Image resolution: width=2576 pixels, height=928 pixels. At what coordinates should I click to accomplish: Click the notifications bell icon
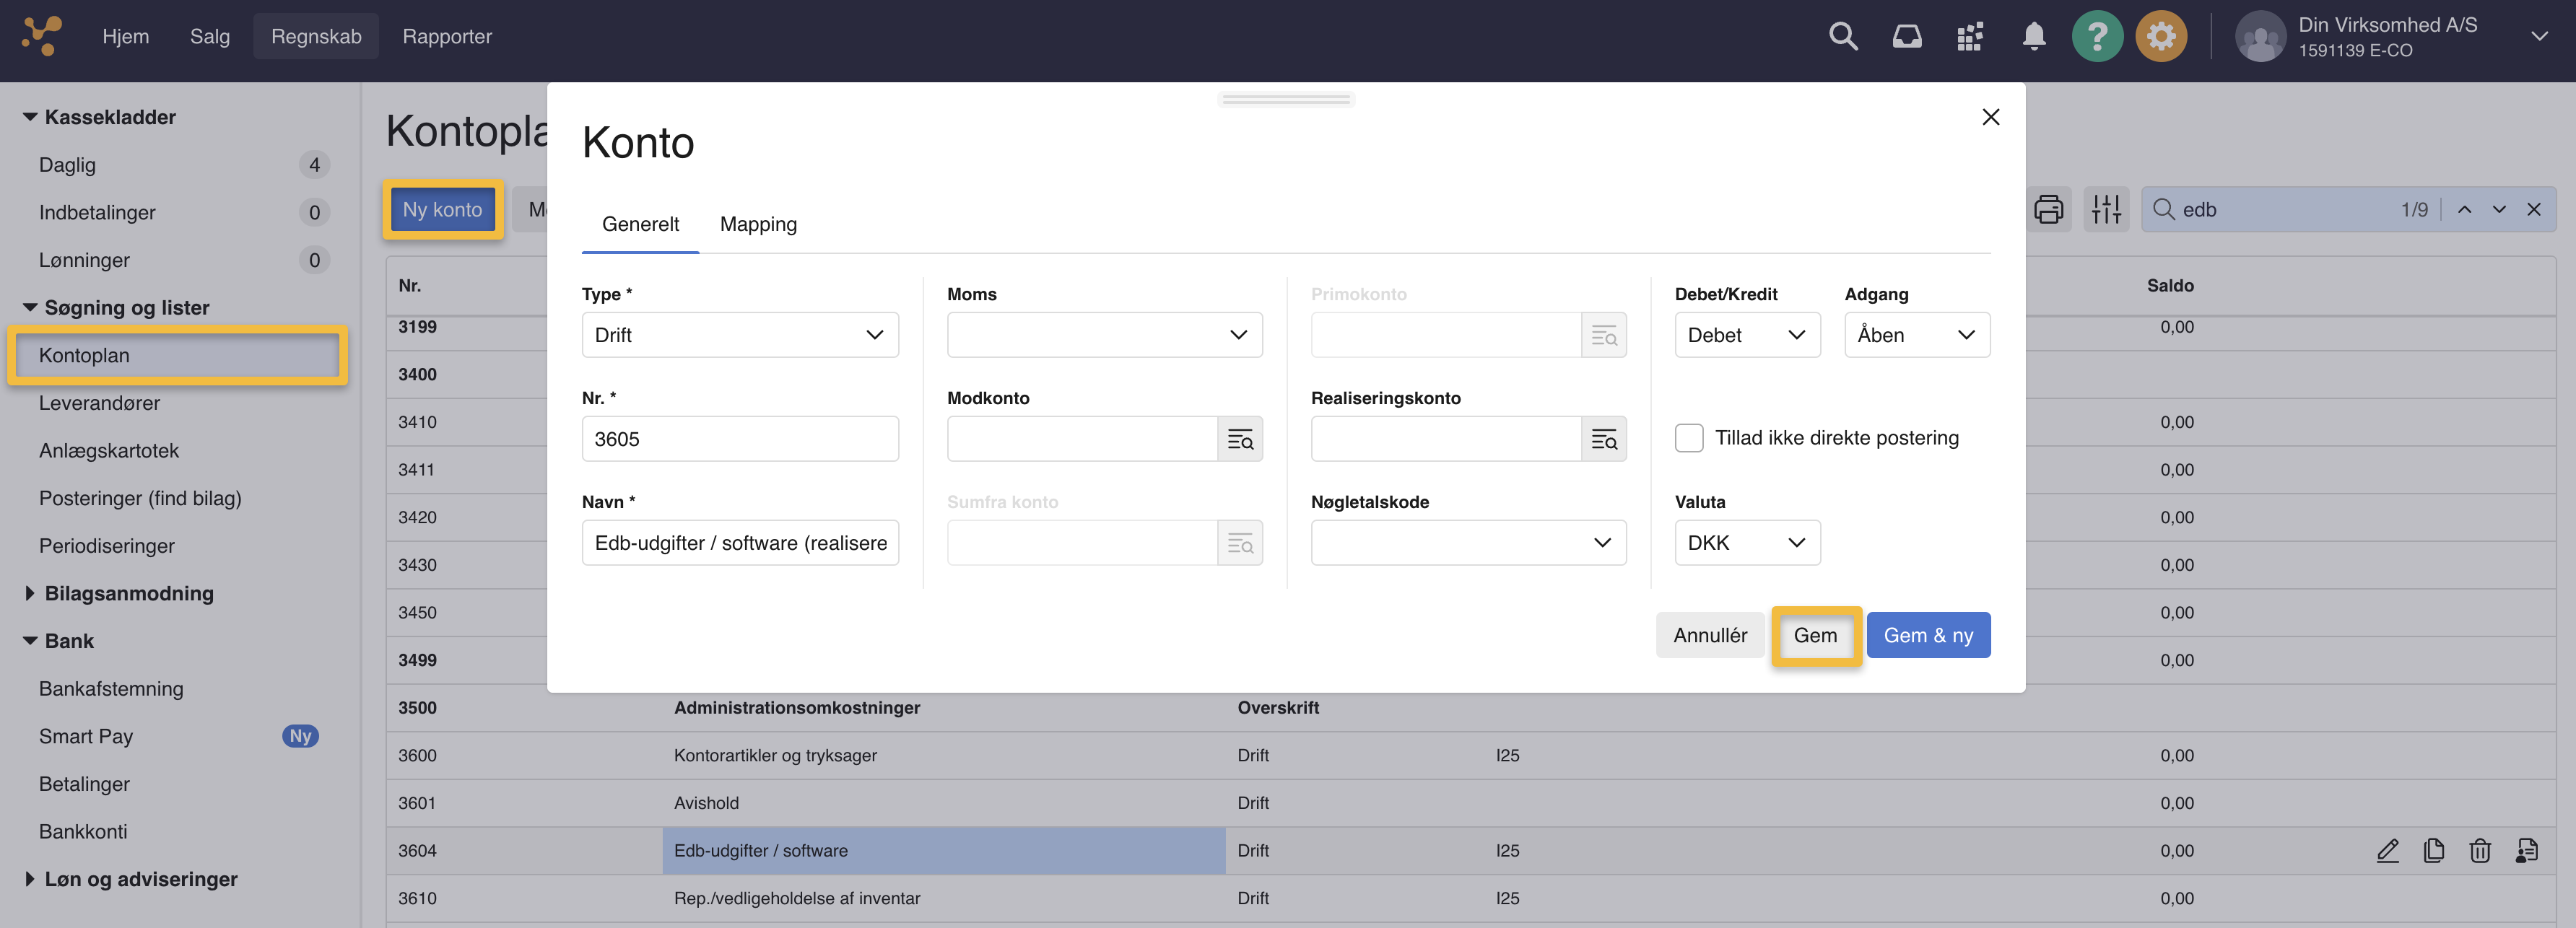(2033, 37)
